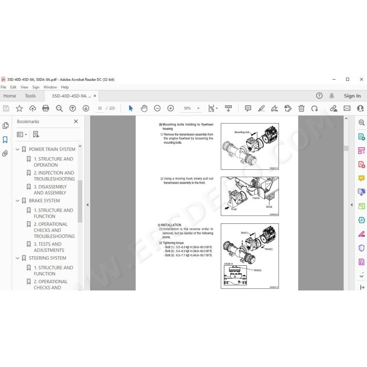This screenshot has width=367, height=367.
Task: Click the scrolling mode keyboard icon
Action: 228,109
